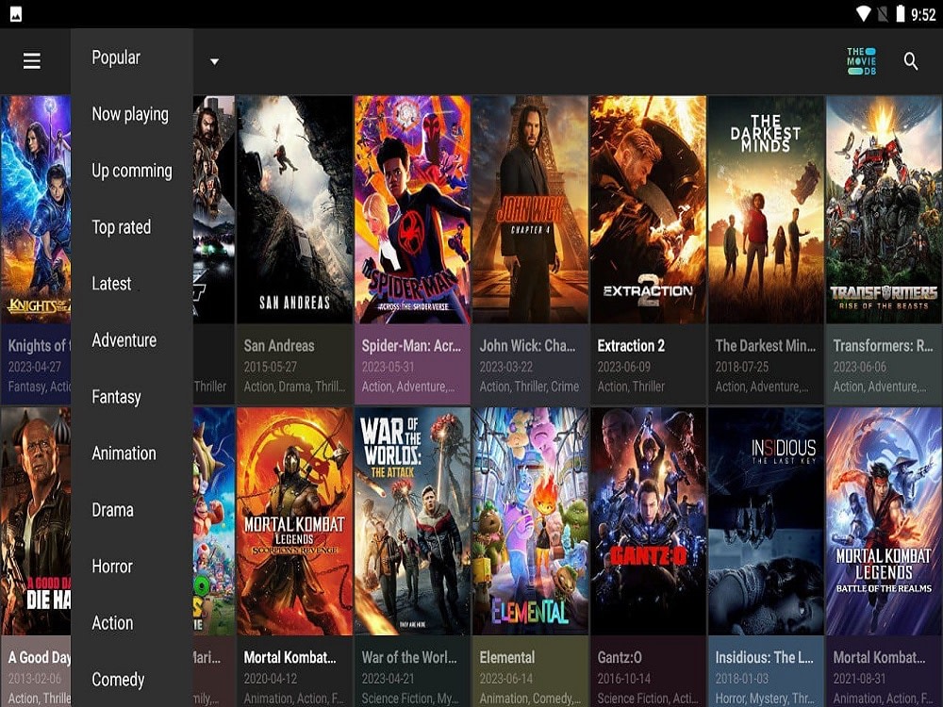Open the hamburger navigation menu
The image size is (943, 707).
coord(32,60)
